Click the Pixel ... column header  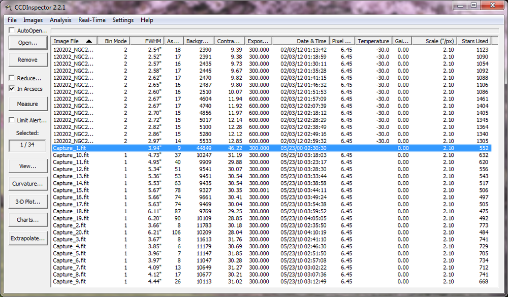pos(342,41)
